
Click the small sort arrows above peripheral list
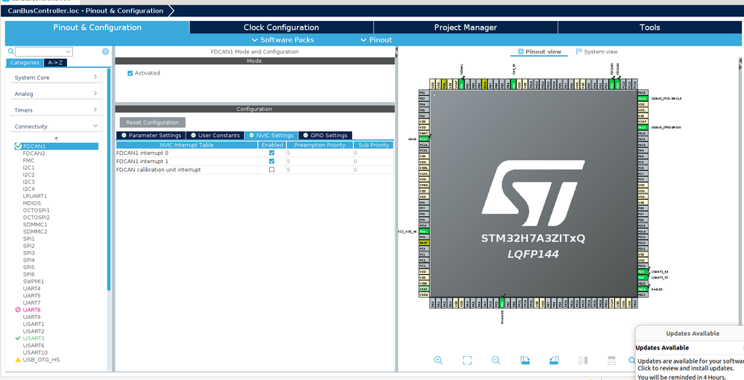pyautogui.click(x=57, y=139)
